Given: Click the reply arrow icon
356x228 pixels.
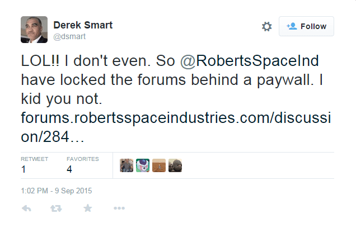Looking at the screenshot, I should click(x=26, y=208).
